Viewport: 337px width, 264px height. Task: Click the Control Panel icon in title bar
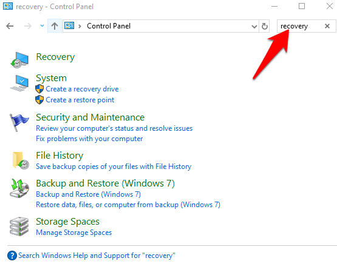click(x=8, y=6)
